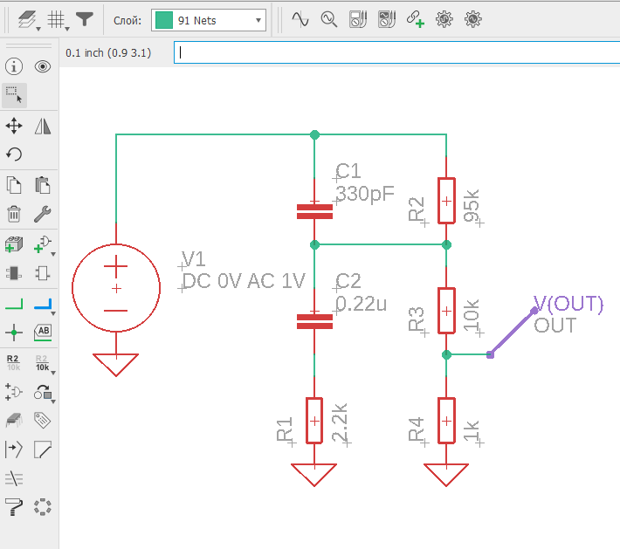Click the link with green plus icon
Image resolution: width=620 pixels, height=549 pixels.
click(415, 19)
